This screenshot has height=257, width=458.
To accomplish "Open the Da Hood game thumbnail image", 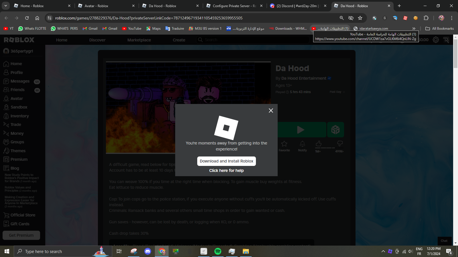I will pyautogui.click(x=188, y=107).
